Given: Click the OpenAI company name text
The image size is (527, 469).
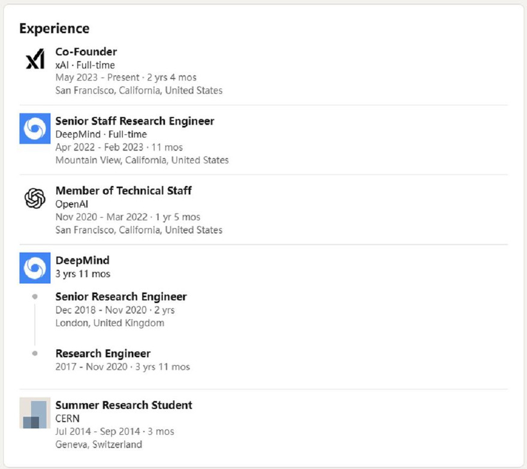Looking at the screenshot, I should pyautogui.click(x=71, y=204).
